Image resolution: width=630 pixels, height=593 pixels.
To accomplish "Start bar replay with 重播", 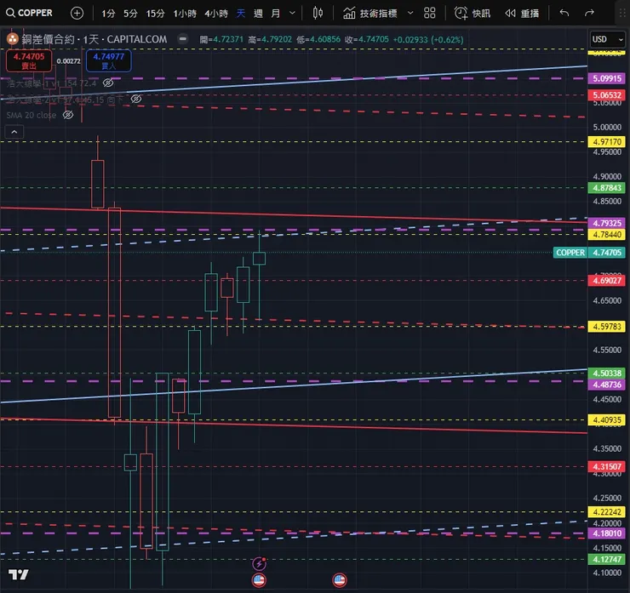I will [x=522, y=14].
